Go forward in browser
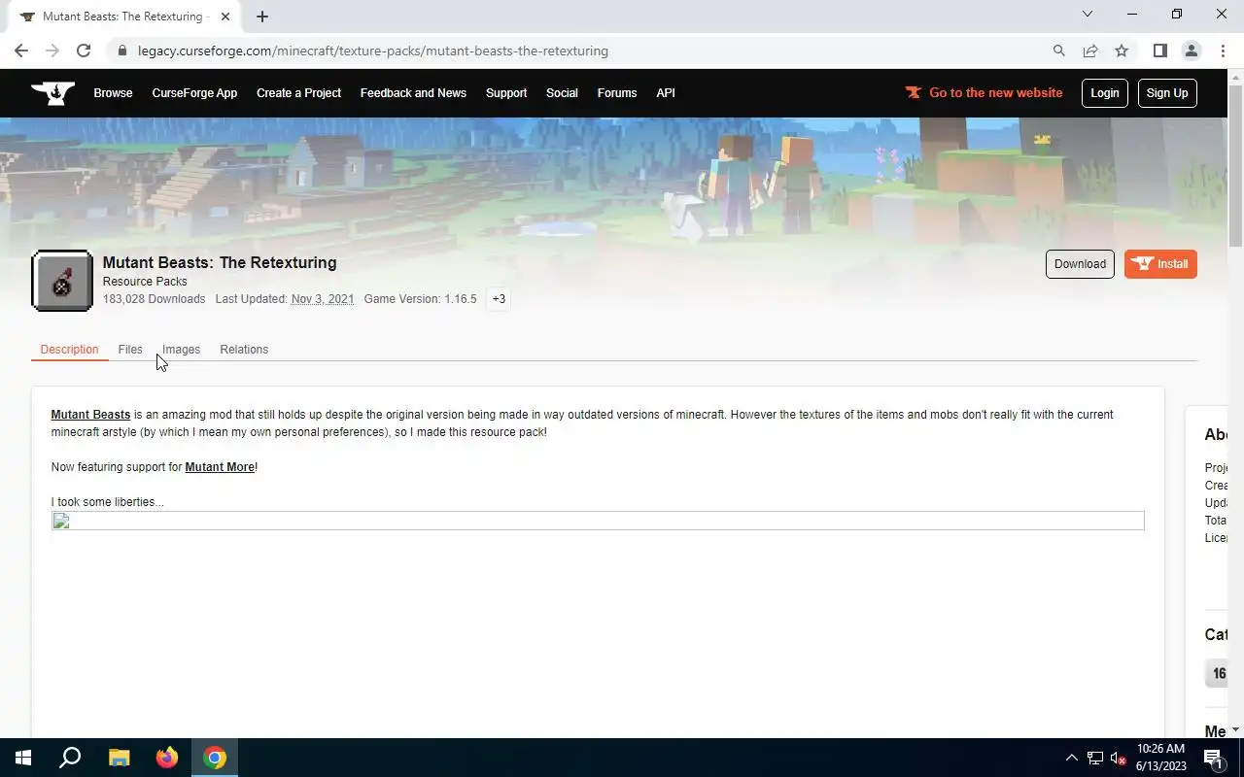Screen dimensions: 1244x777 point(52,51)
